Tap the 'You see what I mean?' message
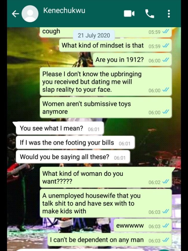This screenshot has height=251, width=188. [60, 128]
